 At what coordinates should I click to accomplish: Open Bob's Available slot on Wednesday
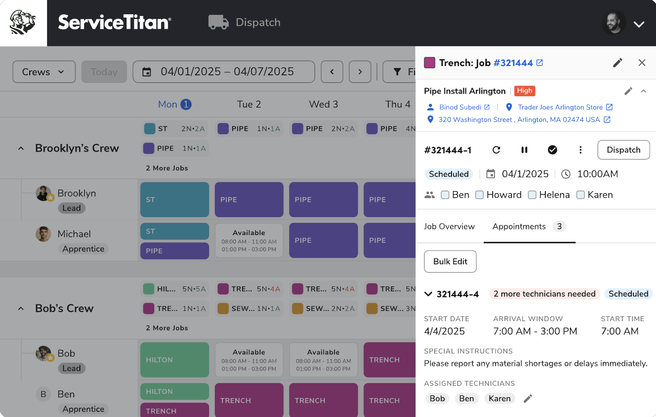click(323, 360)
